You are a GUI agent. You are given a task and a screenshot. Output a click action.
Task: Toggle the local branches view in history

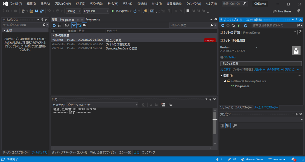(74, 25)
